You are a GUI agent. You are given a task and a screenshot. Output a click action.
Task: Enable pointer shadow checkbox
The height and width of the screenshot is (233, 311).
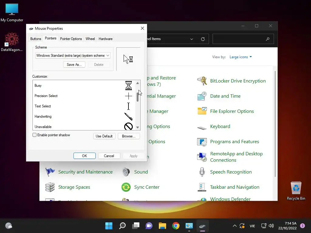pos(35,135)
